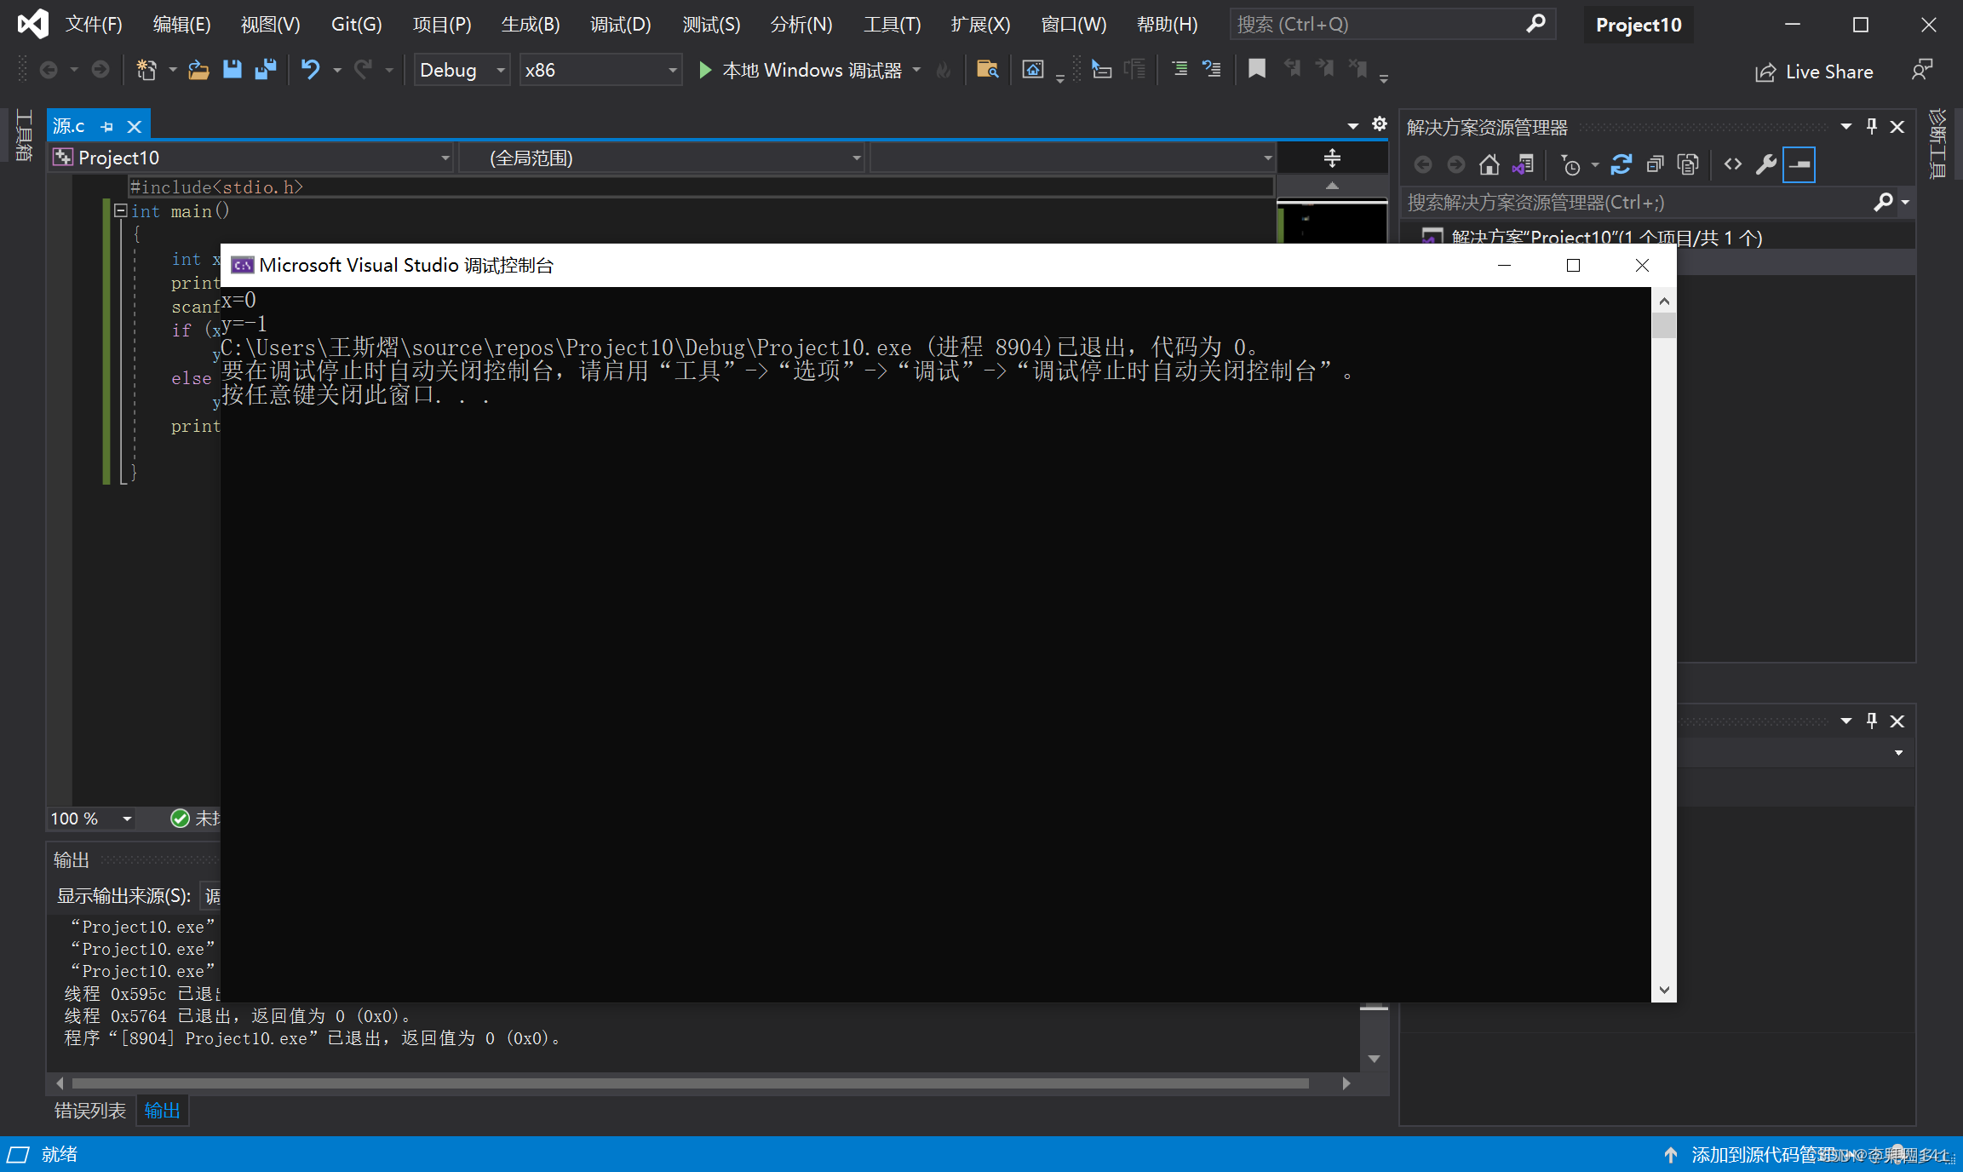
Task: Open the 调试(D) menu
Action: (620, 25)
